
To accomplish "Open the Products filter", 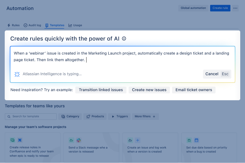I will [x=95, y=116].
